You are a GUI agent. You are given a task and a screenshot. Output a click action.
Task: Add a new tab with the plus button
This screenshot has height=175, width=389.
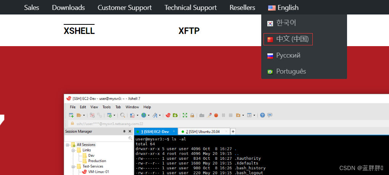pos(233,132)
